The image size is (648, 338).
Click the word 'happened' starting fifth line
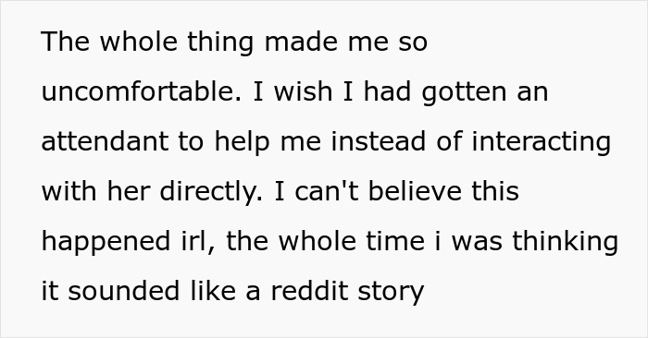pyautogui.click(x=106, y=241)
